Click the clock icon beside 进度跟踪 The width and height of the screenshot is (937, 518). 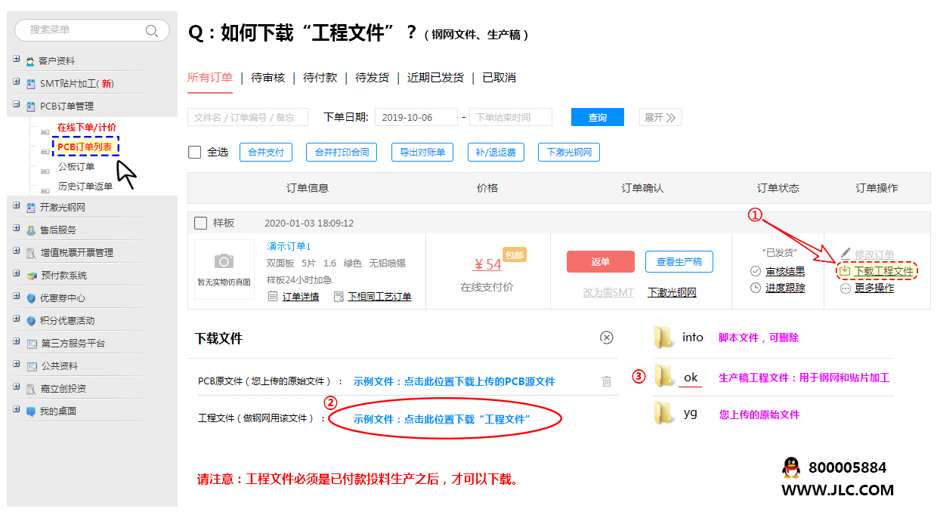[756, 287]
